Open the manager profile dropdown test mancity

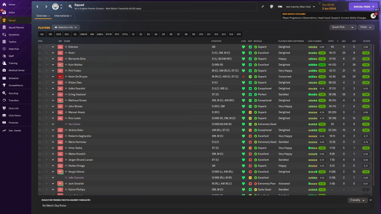[300, 7]
